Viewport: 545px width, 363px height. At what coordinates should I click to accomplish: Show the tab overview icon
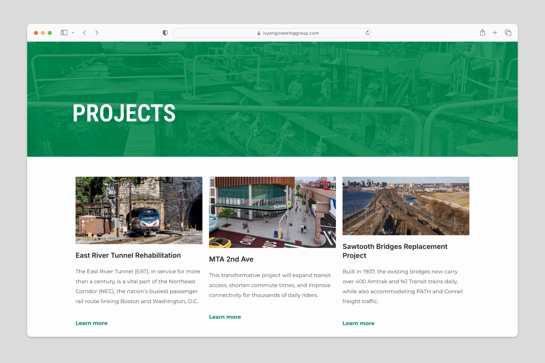pos(508,33)
